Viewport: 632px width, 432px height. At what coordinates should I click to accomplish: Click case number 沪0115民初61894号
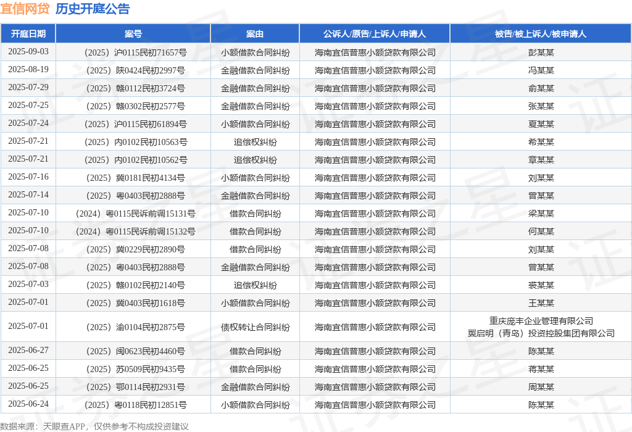[x=135, y=124]
